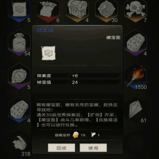
Task: Click the cloth fragment recycle reward icon
Action: click(x=93, y=135)
